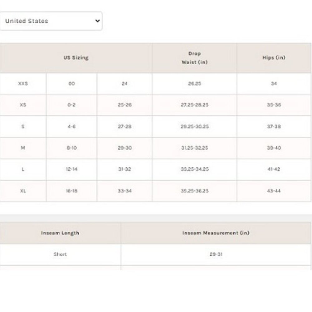Click the 29-31 inseam measurement cell

[216, 255]
